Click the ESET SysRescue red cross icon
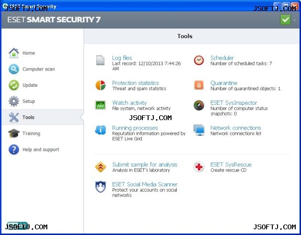The width and height of the screenshot is (301, 235). 199,167
